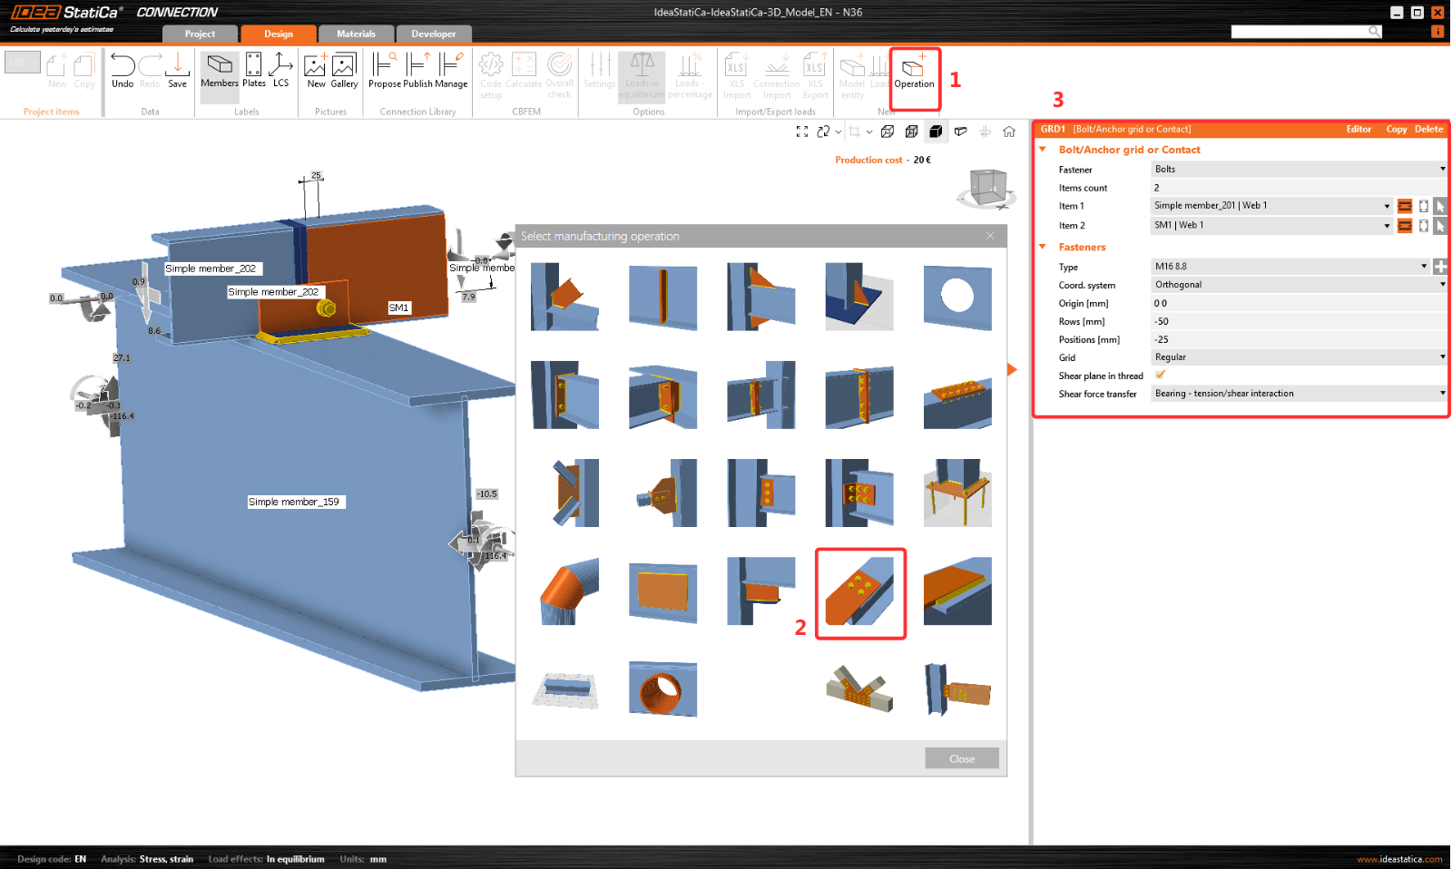Screen dimensions: 1452x869
Task: Click the LCS labels icon
Action: [280, 72]
